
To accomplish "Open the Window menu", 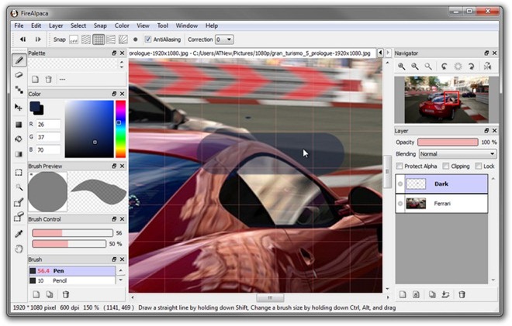I will [x=186, y=26].
